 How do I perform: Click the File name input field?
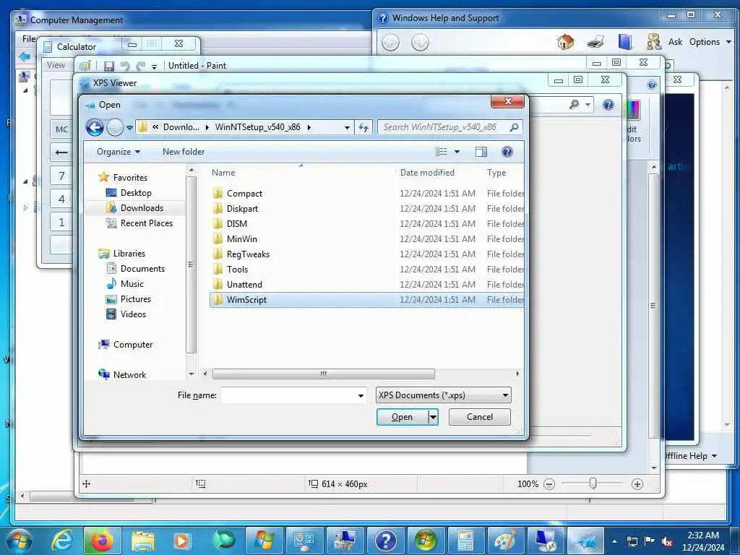click(x=289, y=395)
